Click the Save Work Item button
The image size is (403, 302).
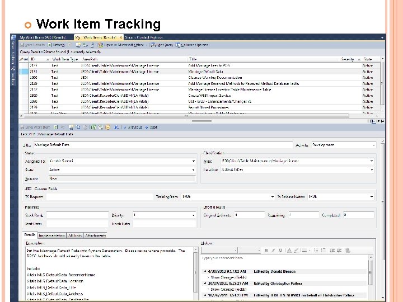(35, 127)
